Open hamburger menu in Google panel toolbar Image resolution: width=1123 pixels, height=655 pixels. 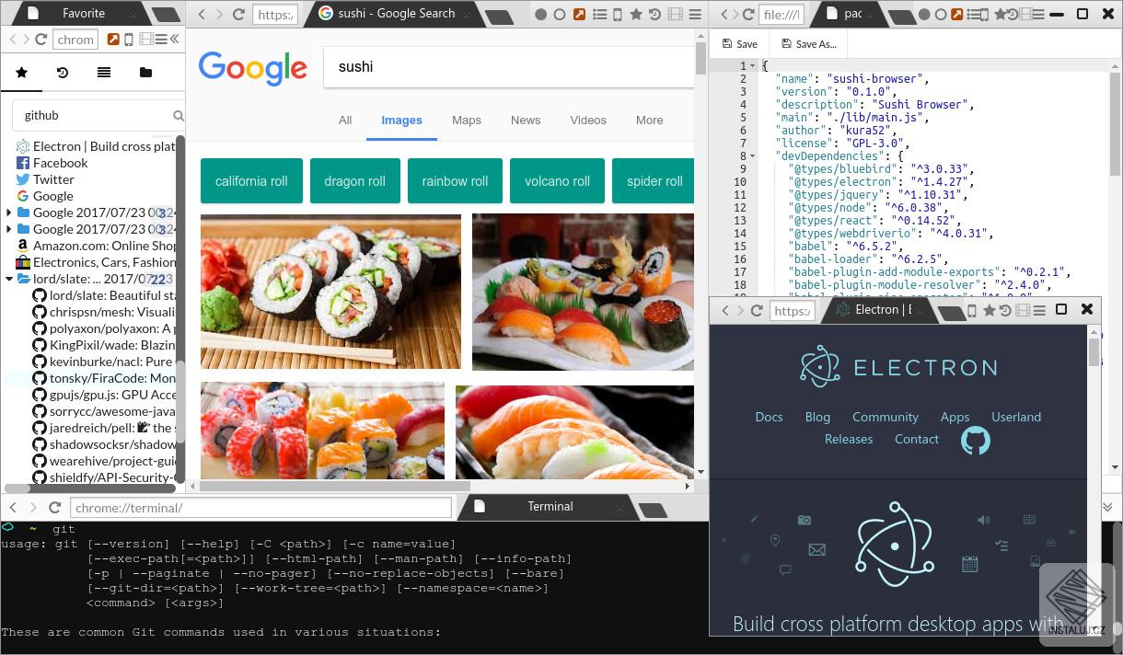[697, 15]
